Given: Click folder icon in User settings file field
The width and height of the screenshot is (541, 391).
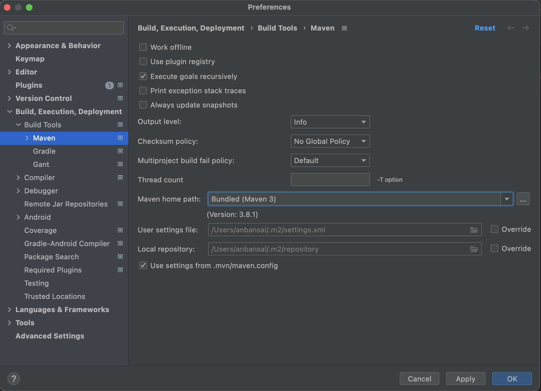Looking at the screenshot, I should (x=474, y=230).
